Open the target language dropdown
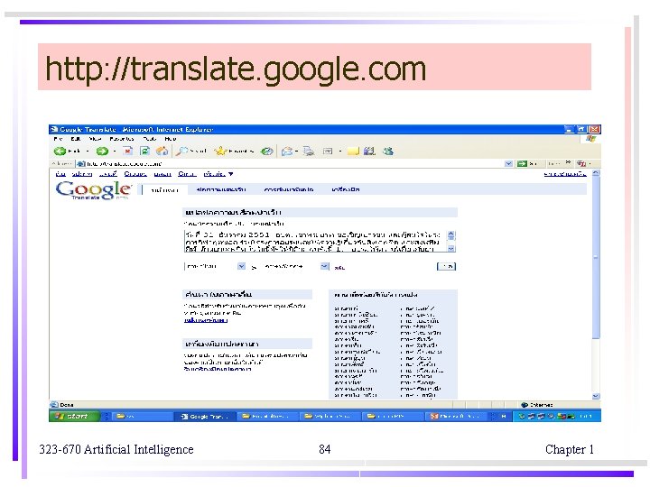This screenshot has height=487, width=650. click(x=295, y=266)
